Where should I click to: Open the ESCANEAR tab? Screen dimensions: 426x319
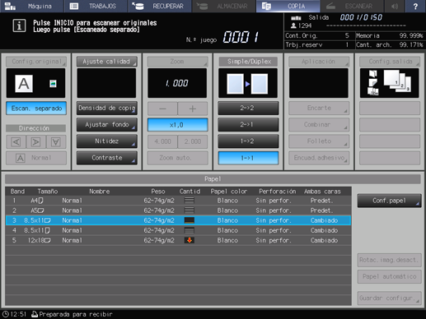pyautogui.click(x=352, y=6)
